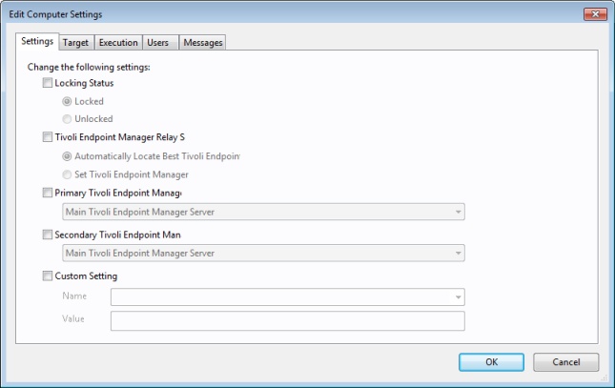Screen dimensions: 615x388
Task: Choose the Unlocked radio option
Action: pos(67,119)
